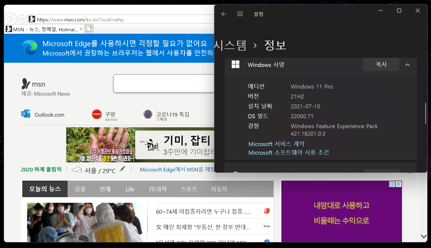Open the Outlook.com shortcut icon
This screenshot has height=248, width=431.
(x=26, y=114)
